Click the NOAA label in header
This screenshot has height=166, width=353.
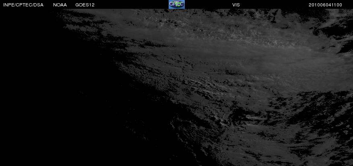click(x=60, y=5)
